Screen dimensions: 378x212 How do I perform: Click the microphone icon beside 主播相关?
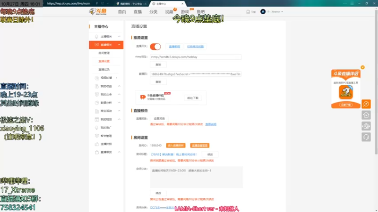pos(96,37)
